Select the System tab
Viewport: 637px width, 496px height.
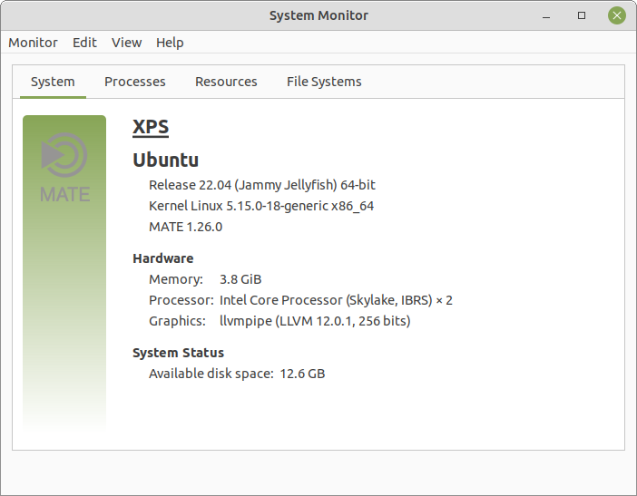click(x=53, y=82)
